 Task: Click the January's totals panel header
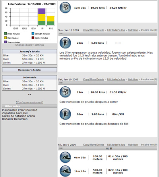click(29, 51)
